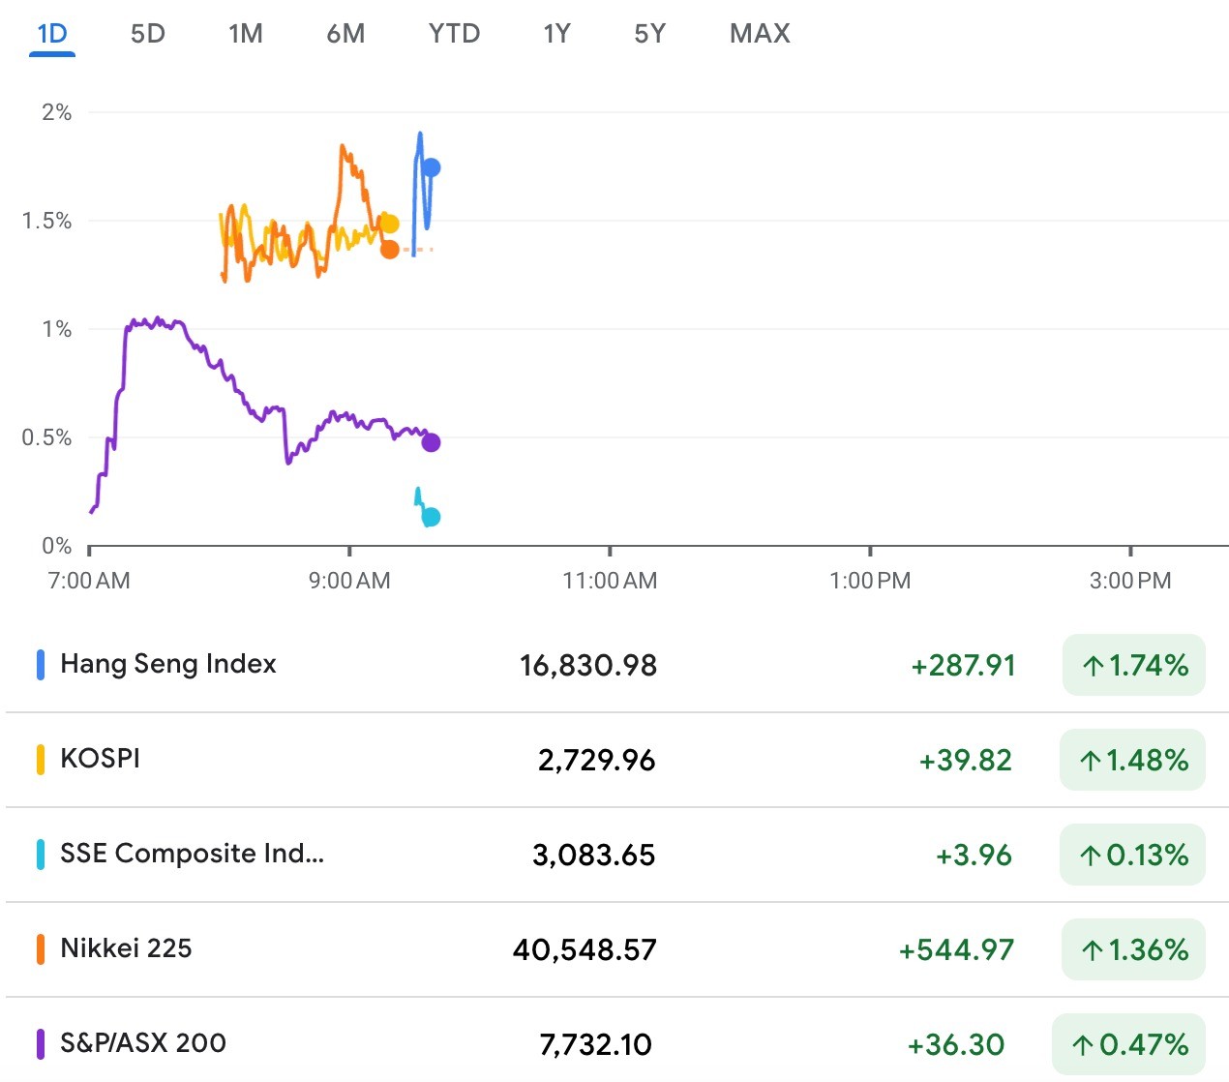Click the SSE Composite price 3,083.65
The image size is (1229, 1082).
coord(594,856)
